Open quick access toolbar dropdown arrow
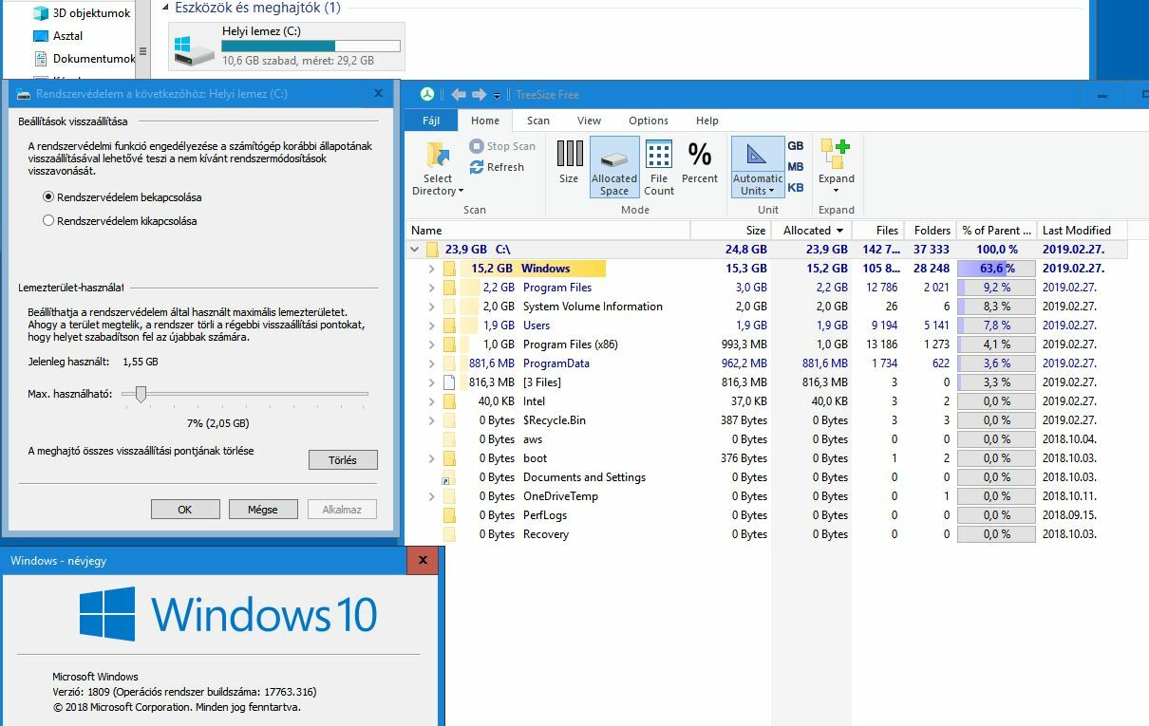 pos(497,96)
